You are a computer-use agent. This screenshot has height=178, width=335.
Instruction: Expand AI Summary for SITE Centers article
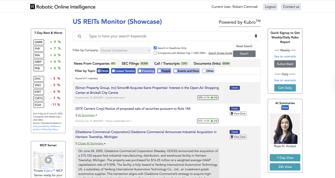tap(86, 115)
